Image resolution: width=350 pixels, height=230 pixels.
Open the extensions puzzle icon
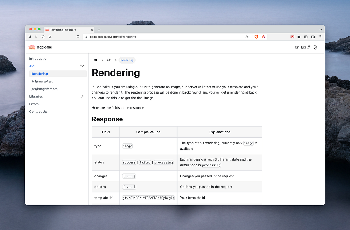(x=299, y=37)
